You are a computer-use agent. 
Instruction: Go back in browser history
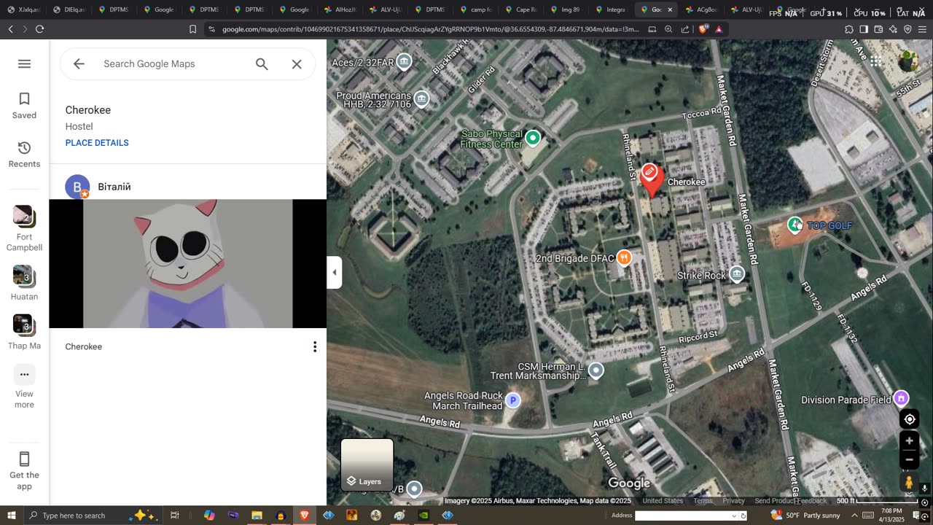click(x=10, y=29)
